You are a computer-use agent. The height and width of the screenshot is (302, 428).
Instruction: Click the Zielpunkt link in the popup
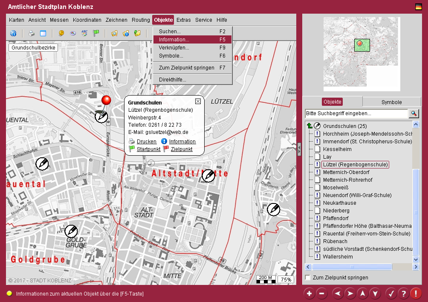181,149
